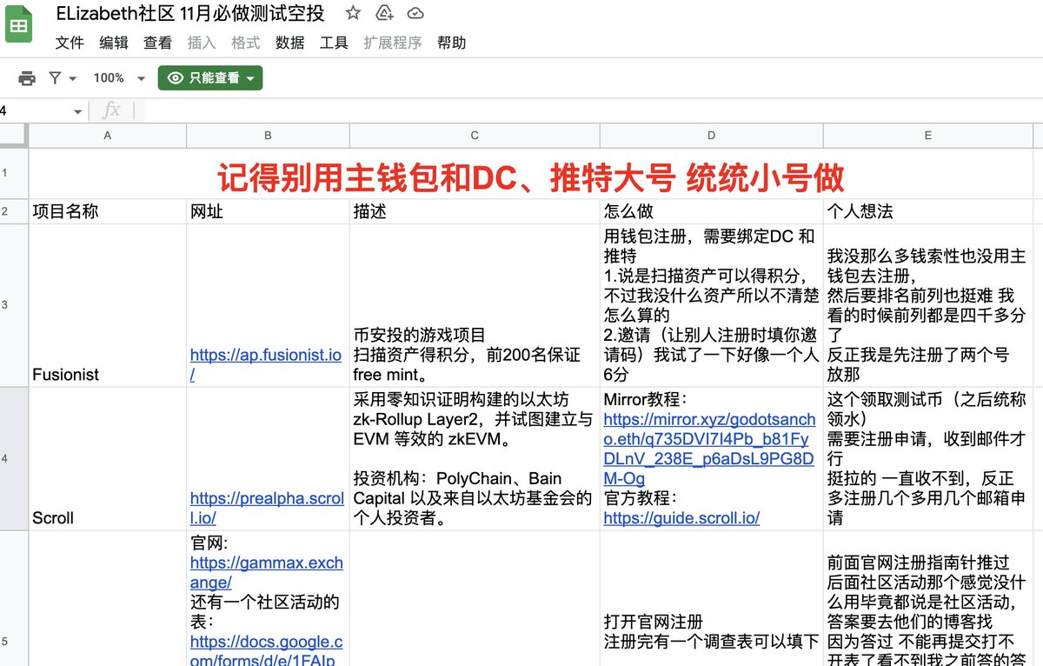Open the ap.fusionist.io link
Screen dimensions: 1043x666
click(x=266, y=364)
